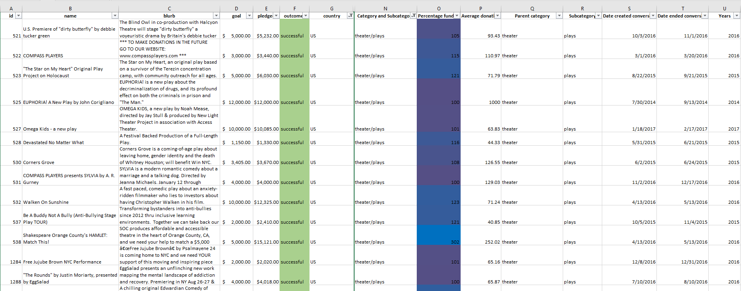Select the average donation cell showing 93.43
The width and height of the screenshot is (741, 291).
coord(481,29)
